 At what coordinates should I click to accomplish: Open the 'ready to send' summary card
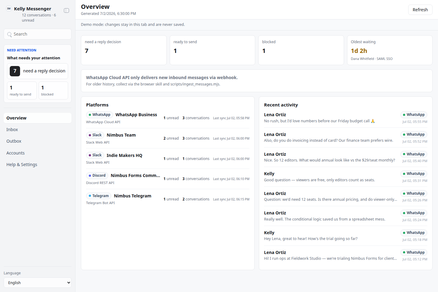click(212, 50)
